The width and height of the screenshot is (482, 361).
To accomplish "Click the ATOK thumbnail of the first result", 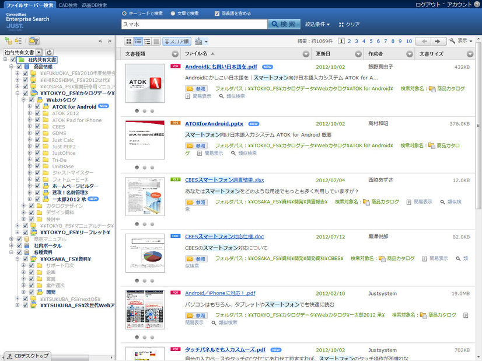I will pyautogui.click(x=145, y=84).
